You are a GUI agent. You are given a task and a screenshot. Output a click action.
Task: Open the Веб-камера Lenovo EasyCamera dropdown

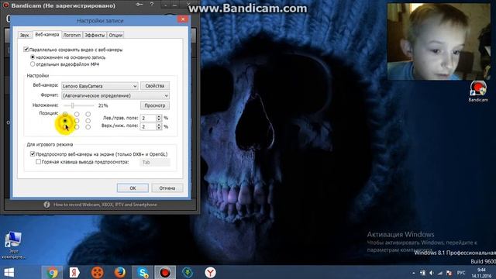click(100, 86)
